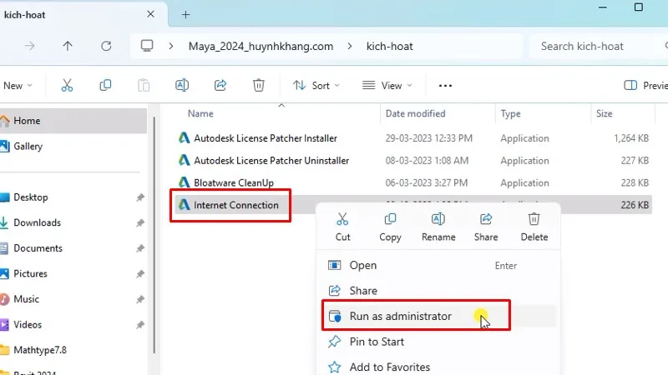This screenshot has width=668, height=375.
Task: Select Run as administrator
Action: [438, 317]
